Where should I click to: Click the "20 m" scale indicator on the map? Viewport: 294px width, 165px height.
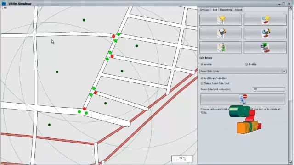point(182,159)
